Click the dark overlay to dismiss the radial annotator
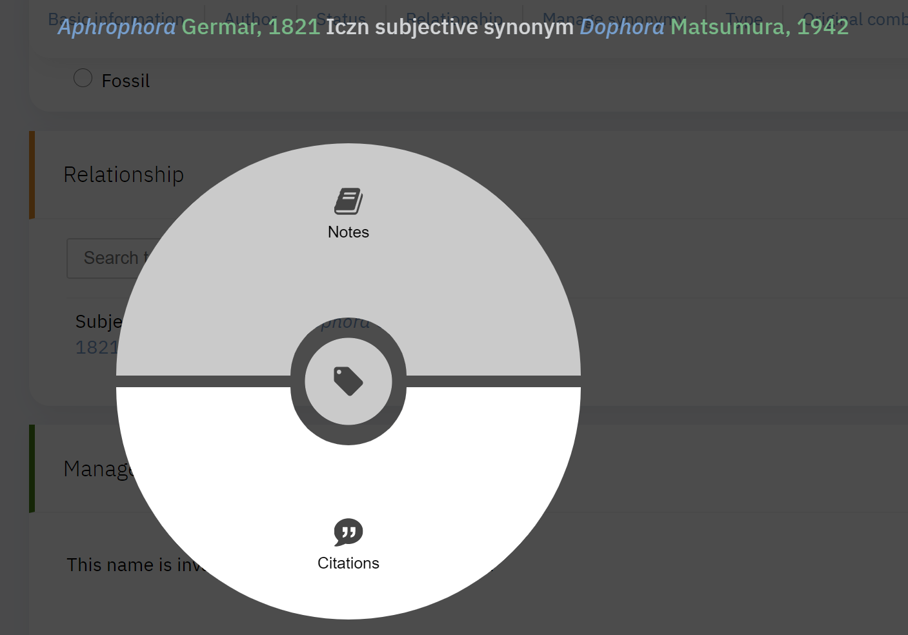Screen dimensions: 908x635 tap(774, 323)
